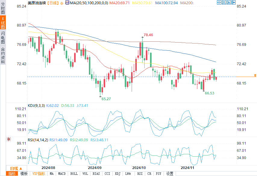Click the MA50:70.61 value label
The image size is (257, 176).
click(142, 3)
